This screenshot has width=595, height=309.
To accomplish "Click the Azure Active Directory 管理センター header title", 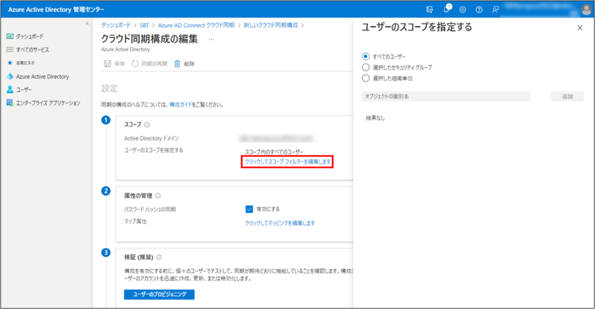I will coord(56,9).
